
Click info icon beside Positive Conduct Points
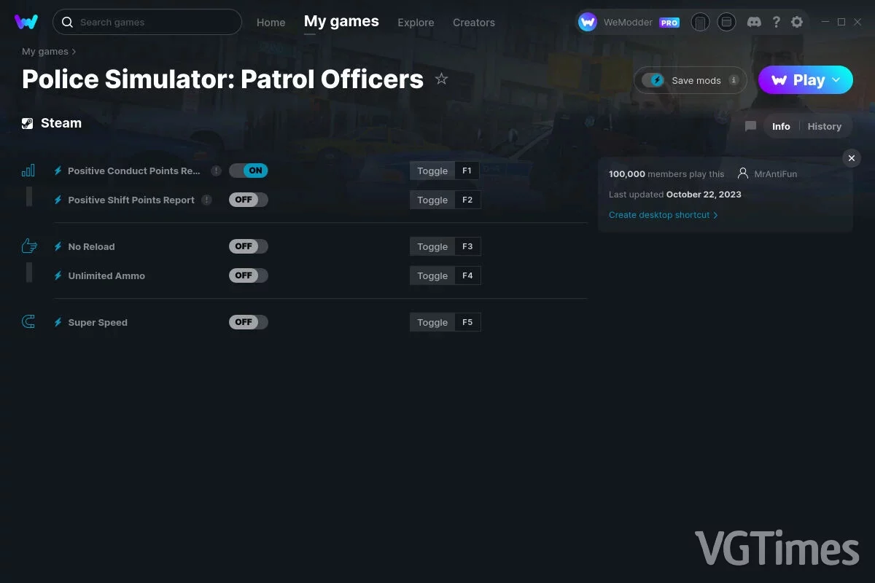[216, 171]
